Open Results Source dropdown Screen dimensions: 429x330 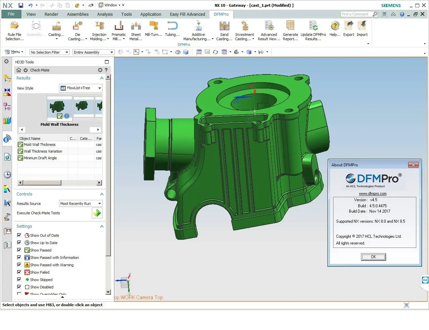click(81, 204)
